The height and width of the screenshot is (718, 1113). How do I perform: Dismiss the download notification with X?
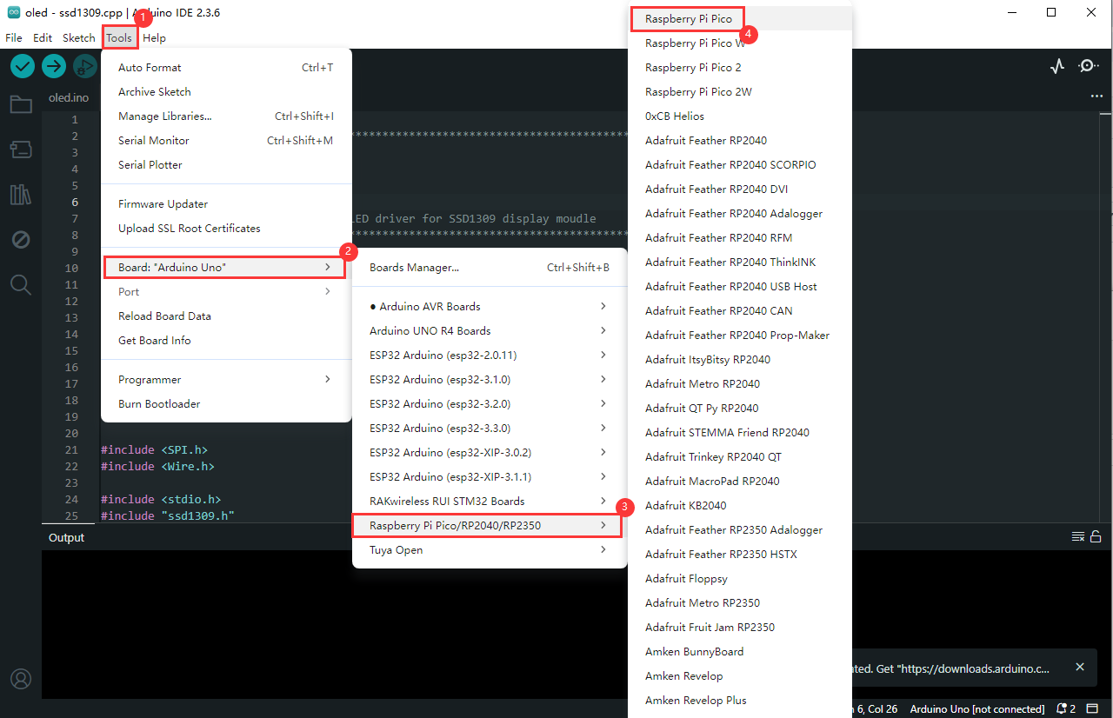[x=1080, y=667]
